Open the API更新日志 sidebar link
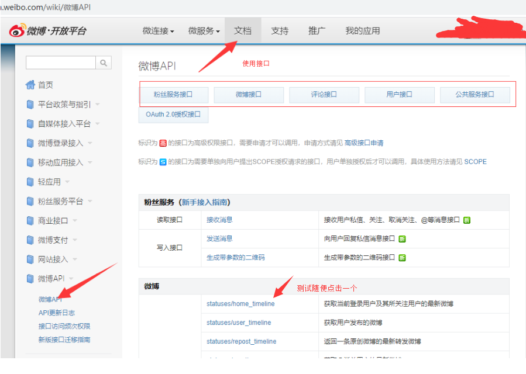The width and height of the screenshot is (526, 374). click(x=57, y=313)
